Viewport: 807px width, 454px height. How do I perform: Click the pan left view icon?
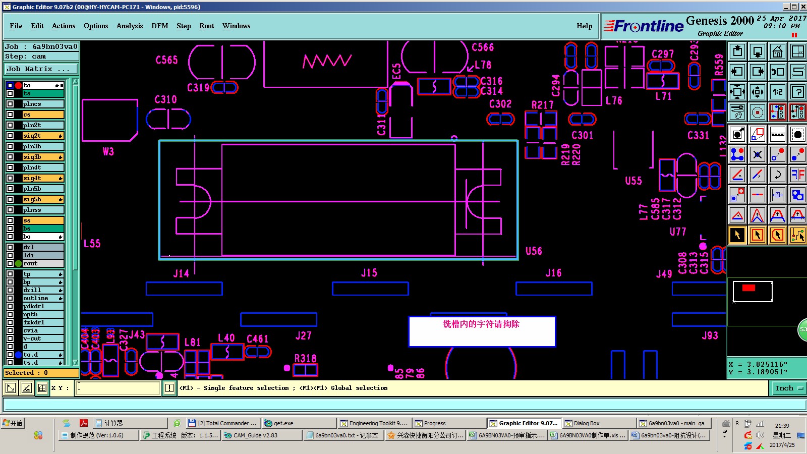click(x=737, y=72)
